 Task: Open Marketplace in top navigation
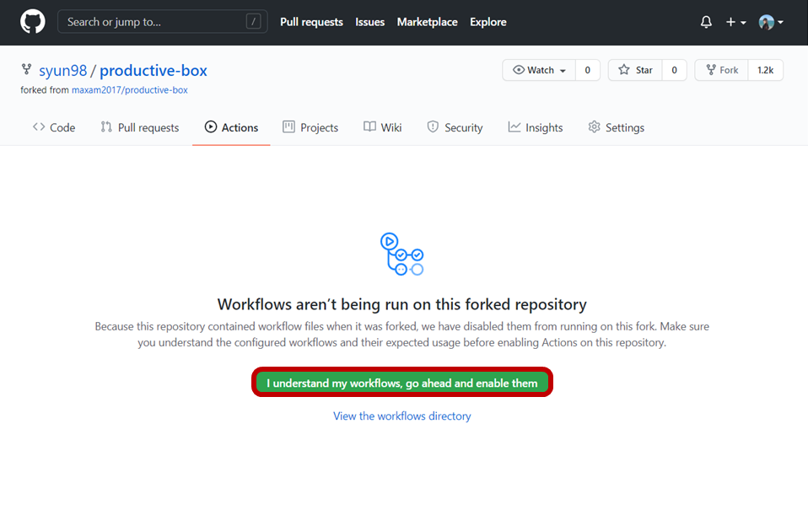(x=427, y=22)
